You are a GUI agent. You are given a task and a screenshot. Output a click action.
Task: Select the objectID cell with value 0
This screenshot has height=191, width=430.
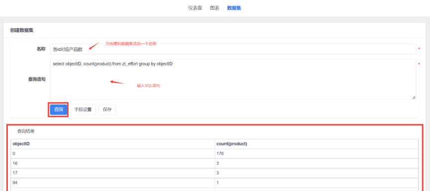(113, 154)
